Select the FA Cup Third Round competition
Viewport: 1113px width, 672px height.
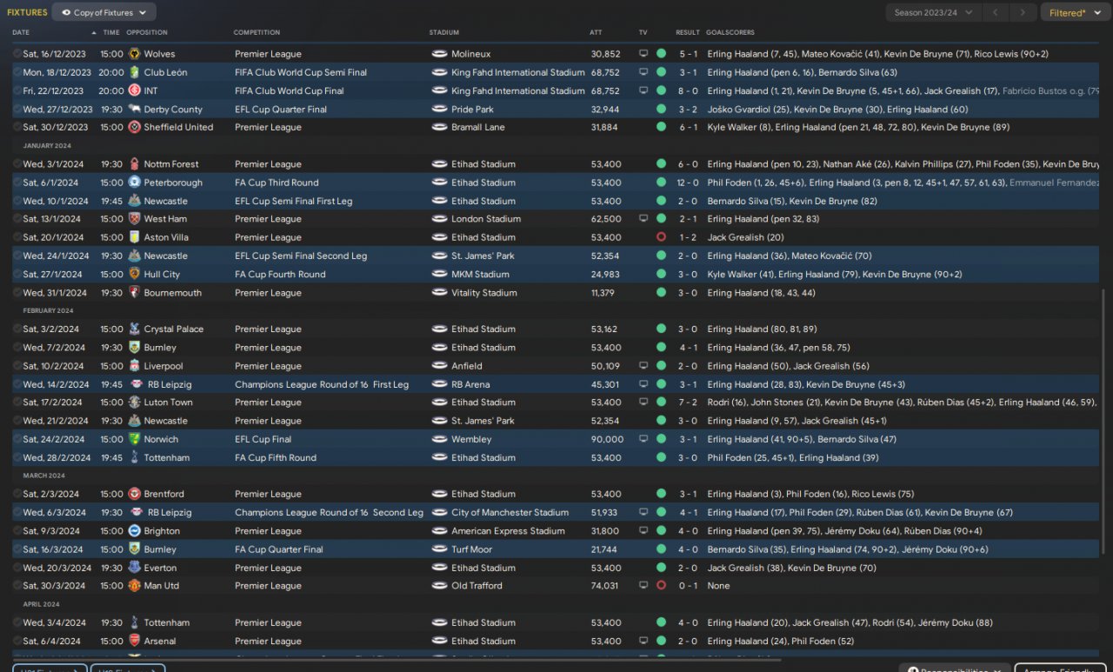point(277,183)
